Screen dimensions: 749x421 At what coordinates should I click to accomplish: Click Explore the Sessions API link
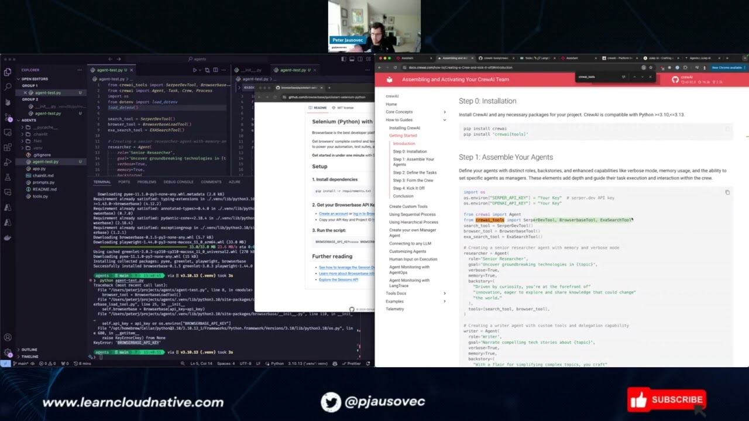(338, 279)
